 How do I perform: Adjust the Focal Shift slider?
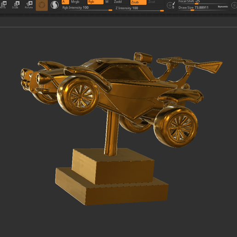click(203, 2)
